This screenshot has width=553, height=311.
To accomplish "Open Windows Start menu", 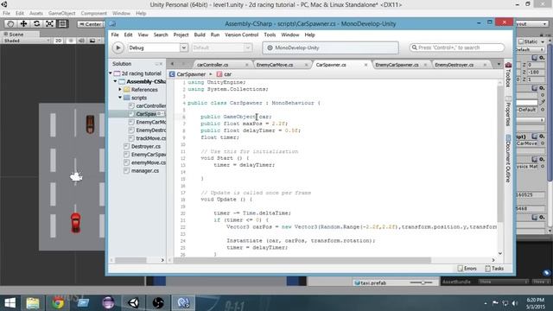I will click(x=10, y=303).
